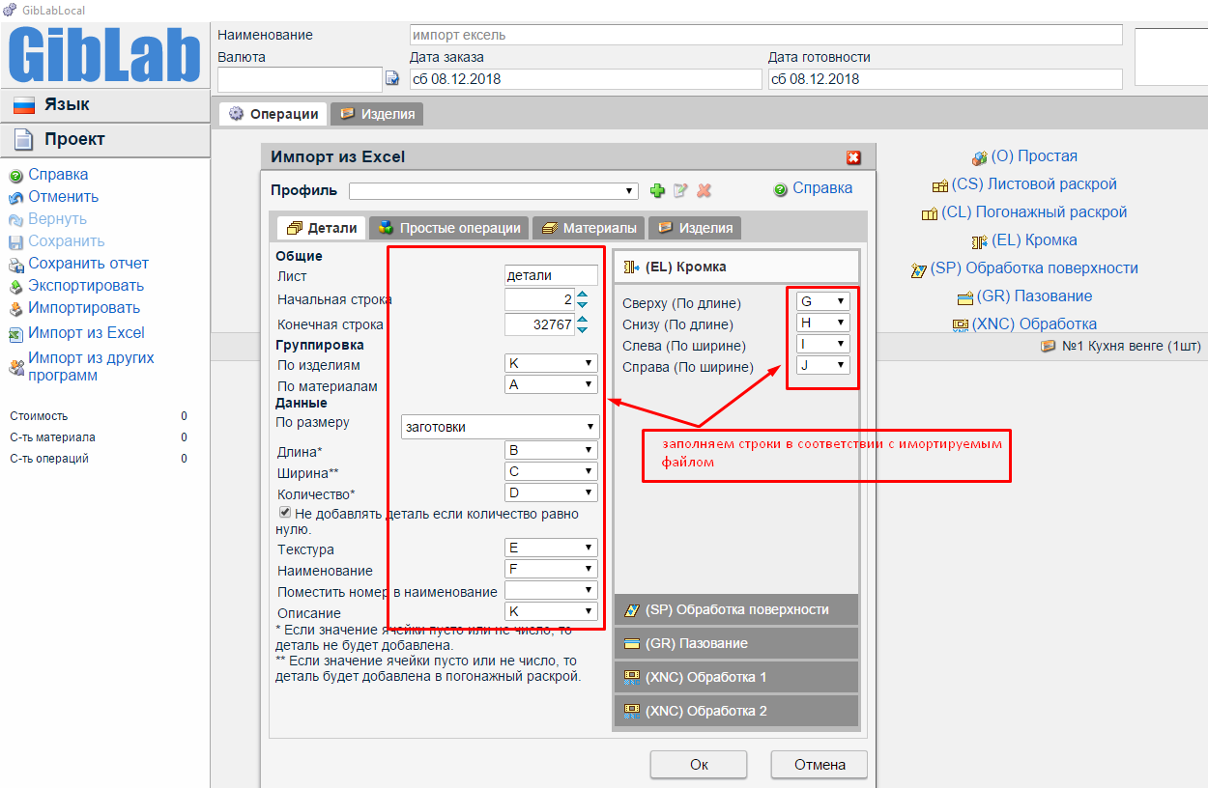Click Сохранить отчет in the sidebar
Screen dimensions: 1208x788
coord(88,264)
